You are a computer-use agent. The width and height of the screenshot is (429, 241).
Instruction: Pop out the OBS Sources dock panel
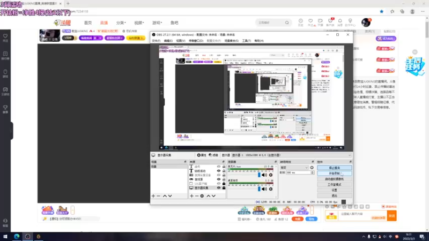(x=223, y=162)
